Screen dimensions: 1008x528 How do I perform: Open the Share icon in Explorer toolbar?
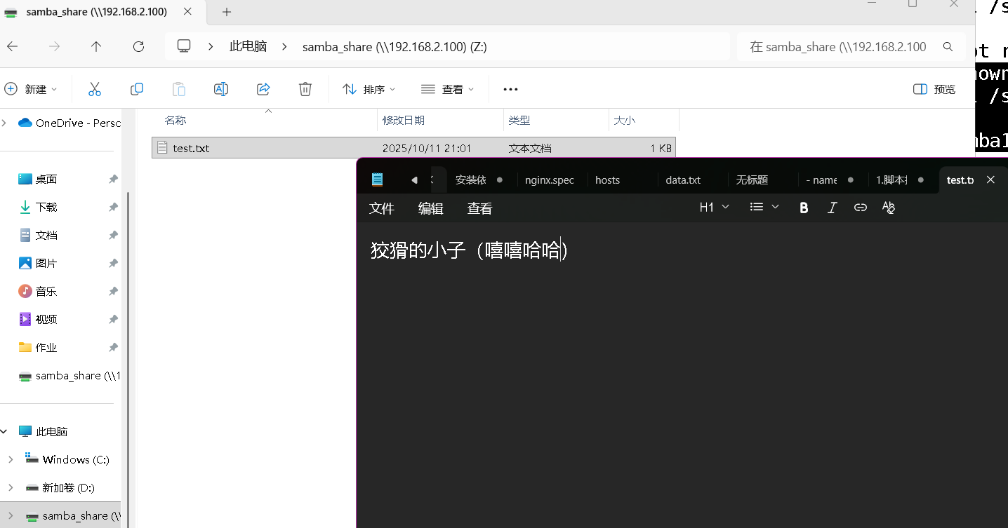[x=263, y=89]
